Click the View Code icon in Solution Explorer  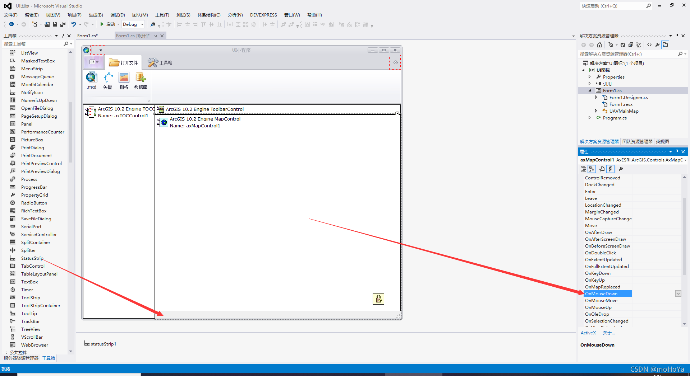pyautogui.click(x=649, y=45)
